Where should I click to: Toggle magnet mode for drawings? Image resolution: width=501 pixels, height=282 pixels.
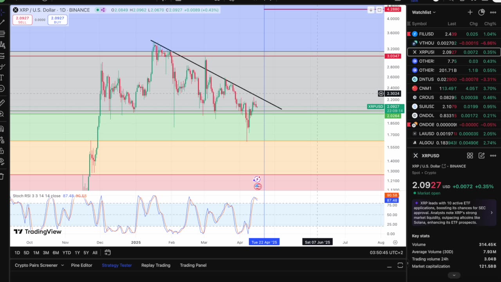(2, 128)
